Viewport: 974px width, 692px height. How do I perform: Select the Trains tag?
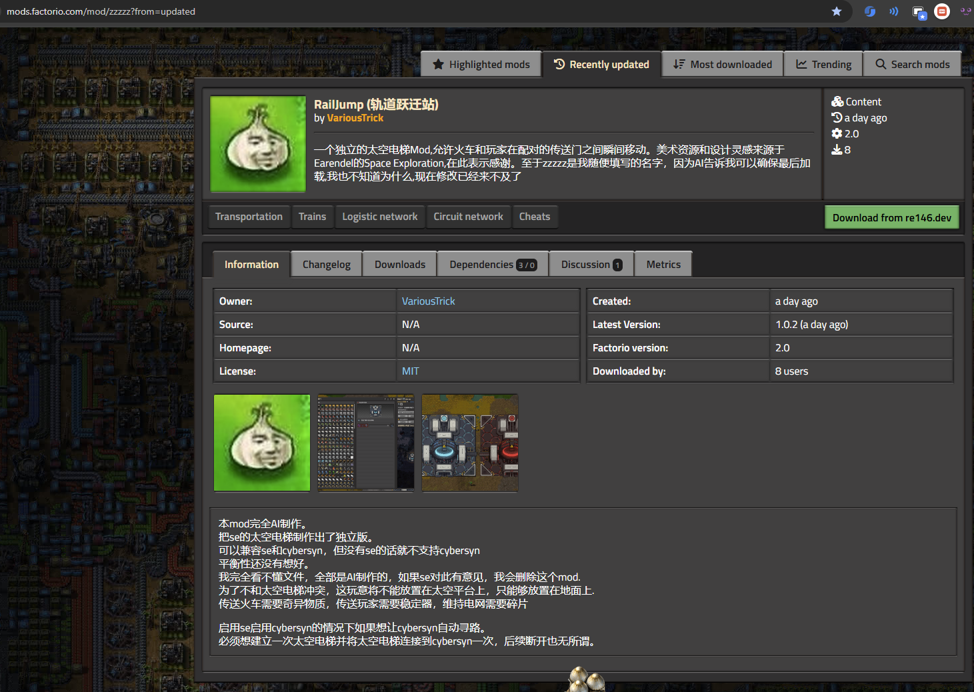point(312,217)
